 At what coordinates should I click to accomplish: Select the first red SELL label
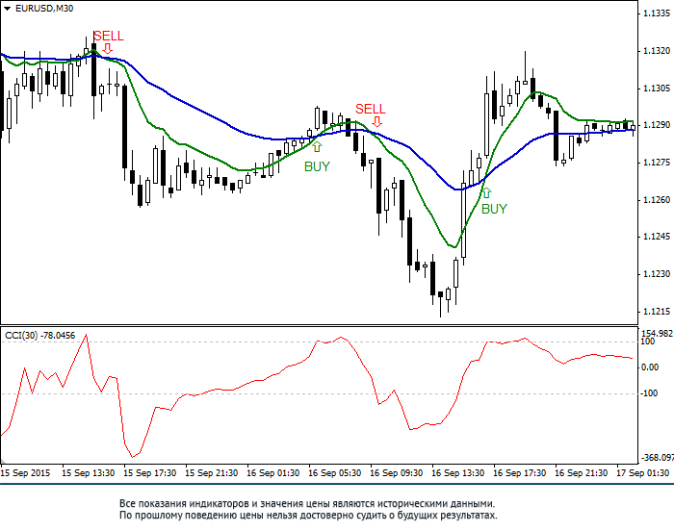pos(109,37)
